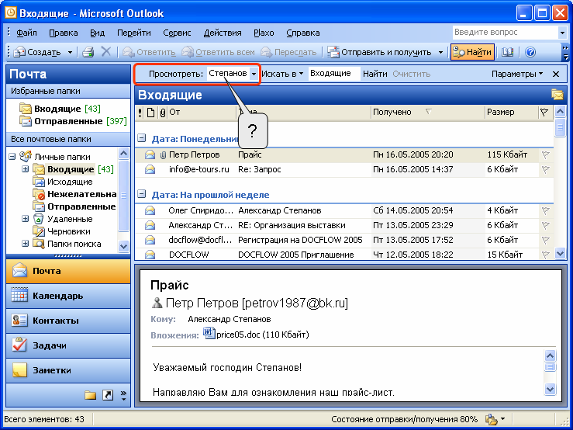Open the Контакты navigation pane
This screenshot has width=573, height=430.
pos(68,321)
